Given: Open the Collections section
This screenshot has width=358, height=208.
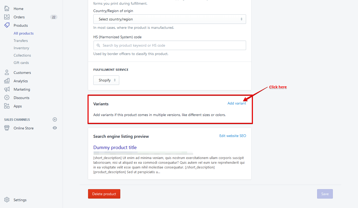Looking at the screenshot, I should click(22, 55).
